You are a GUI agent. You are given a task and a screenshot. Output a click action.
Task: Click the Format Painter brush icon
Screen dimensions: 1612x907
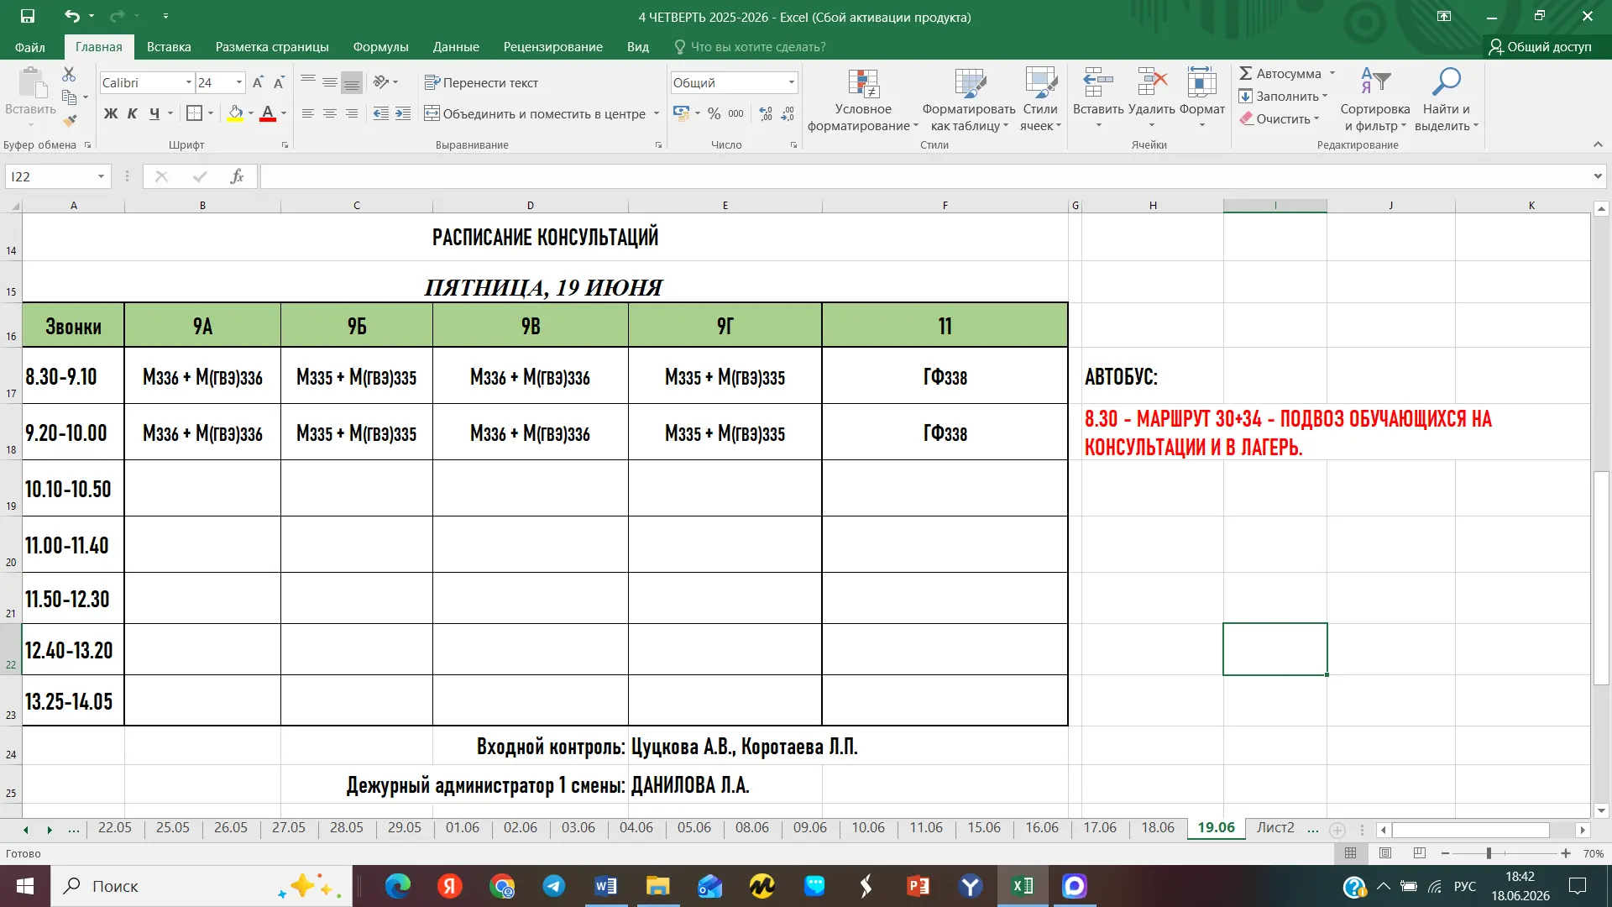click(x=69, y=120)
